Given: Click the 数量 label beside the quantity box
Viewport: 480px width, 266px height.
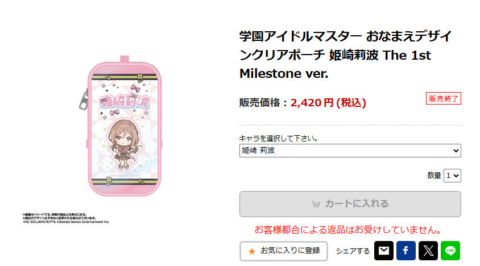Looking at the screenshot, I should pyautogui.click(x=434, y=176).
